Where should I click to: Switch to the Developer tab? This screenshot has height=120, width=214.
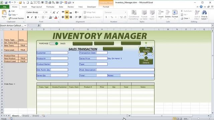pos(92,7)
